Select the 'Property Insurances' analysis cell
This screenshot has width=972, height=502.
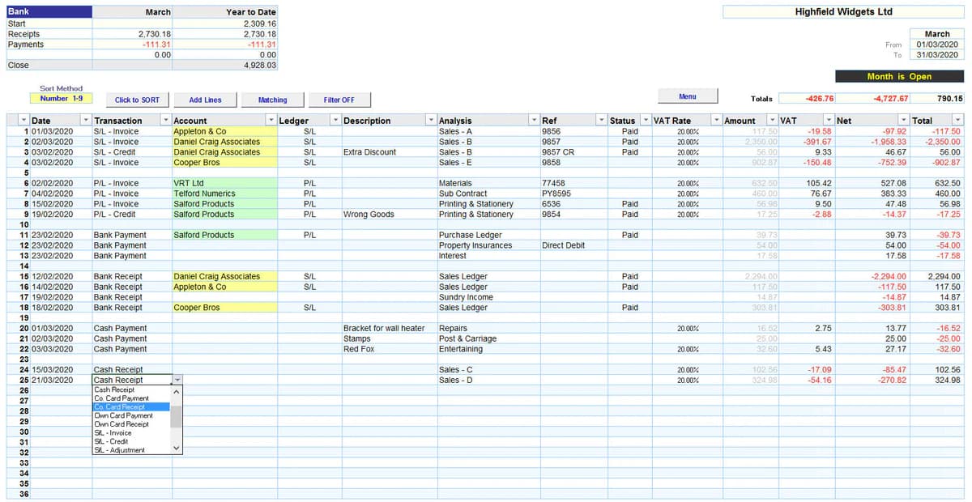pos(488,245)
